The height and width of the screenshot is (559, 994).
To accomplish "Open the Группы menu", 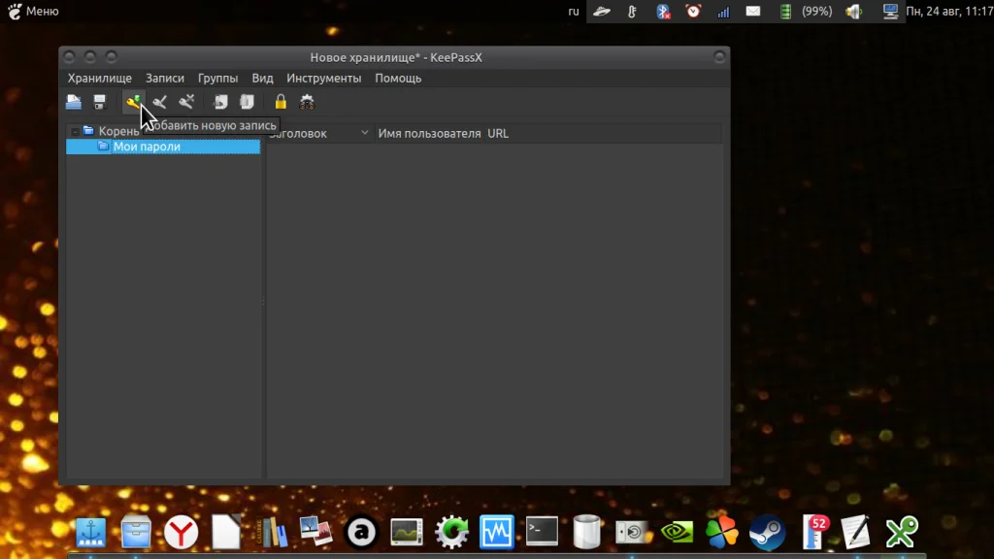I will [x=217, y=78].
